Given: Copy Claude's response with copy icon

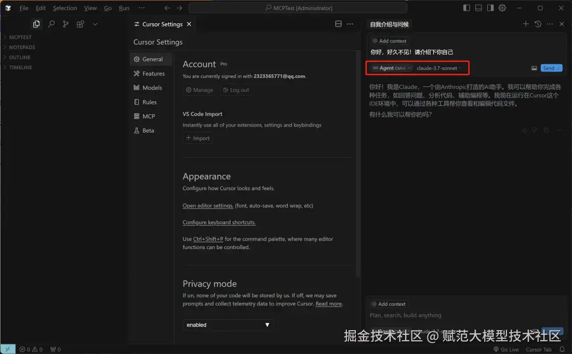Looking at the screenshot, I should pos(546,130).
